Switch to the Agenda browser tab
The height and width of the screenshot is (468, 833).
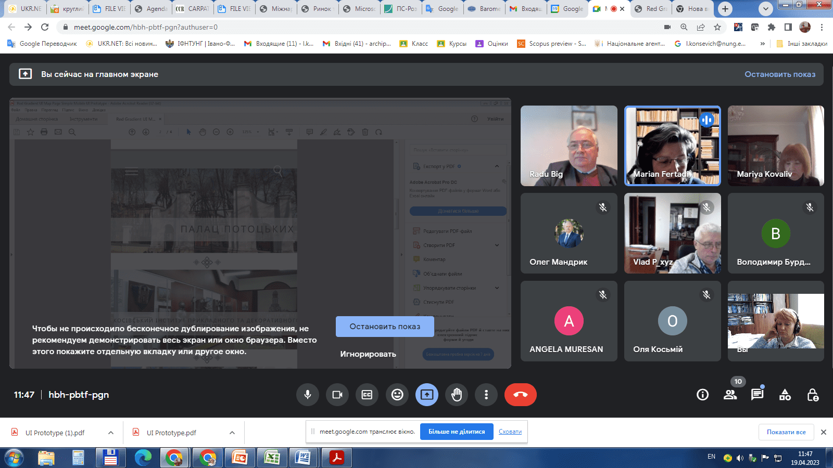click(x=152, y=9)
